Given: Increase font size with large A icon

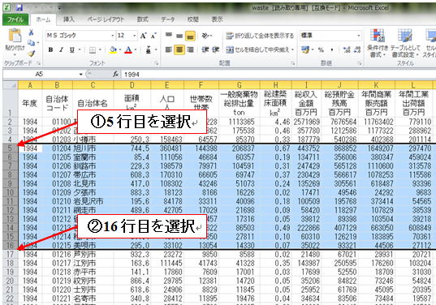Looking at the screenshot, I should 144,36.
